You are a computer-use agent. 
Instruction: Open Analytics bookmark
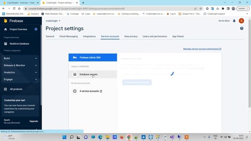[33, 14]
